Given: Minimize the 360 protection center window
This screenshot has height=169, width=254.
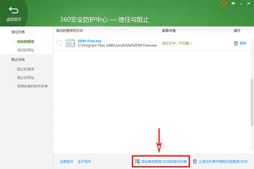Looking at the screenshot, I should [x=241, y=4].
